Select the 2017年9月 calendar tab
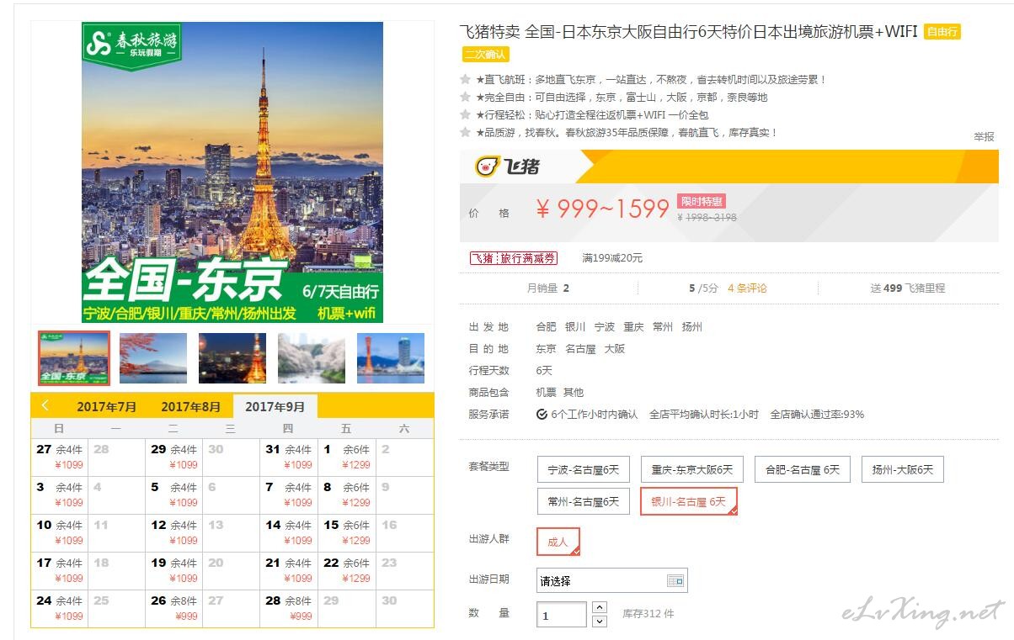This screenshot has height=640, width=1014. tap(275, 407)
